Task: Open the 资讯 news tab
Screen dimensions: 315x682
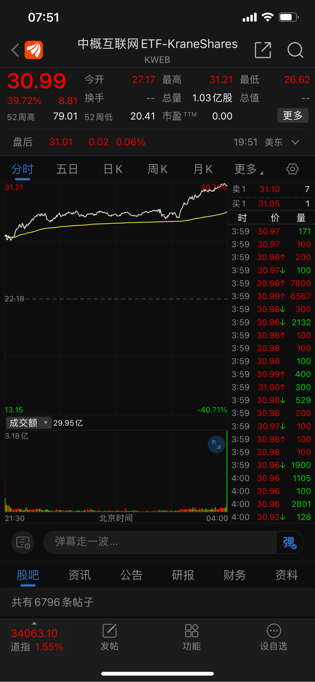Action: [x=80, y=575]
